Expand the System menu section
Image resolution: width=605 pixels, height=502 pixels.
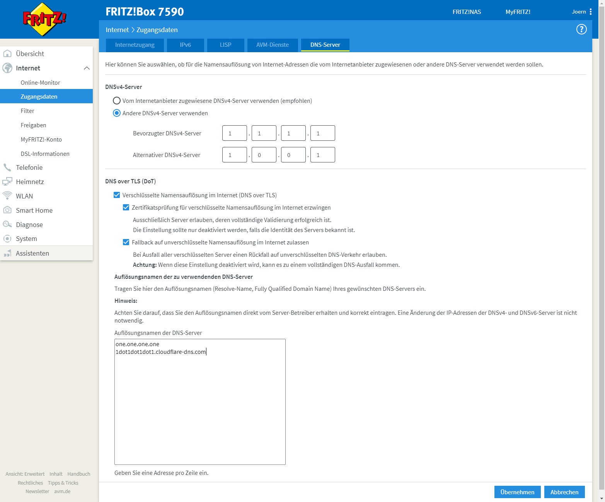pos(26,239)
